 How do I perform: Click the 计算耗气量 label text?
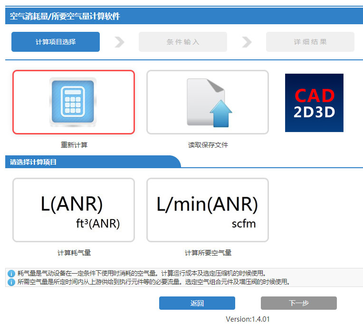coord(74,253)
